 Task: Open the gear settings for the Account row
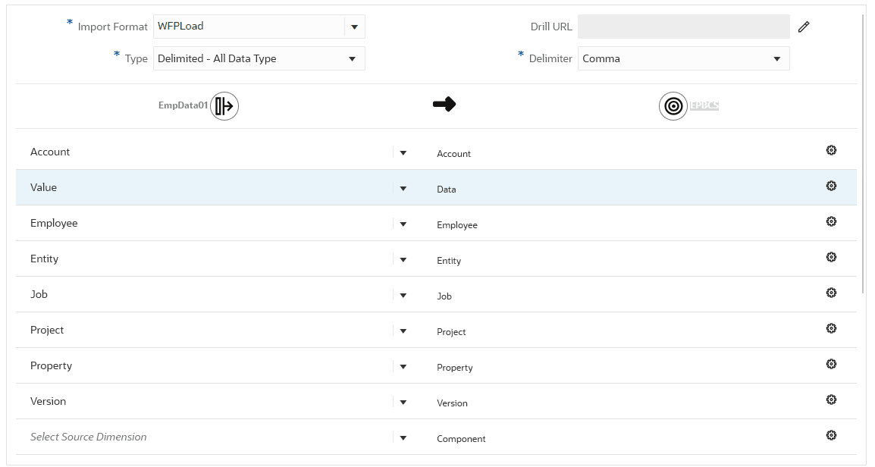(x=831, y=151)
